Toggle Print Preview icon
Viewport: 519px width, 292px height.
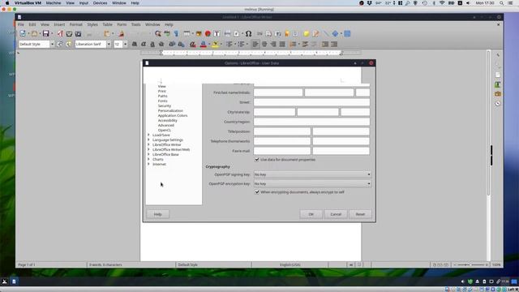coord(78,34)
